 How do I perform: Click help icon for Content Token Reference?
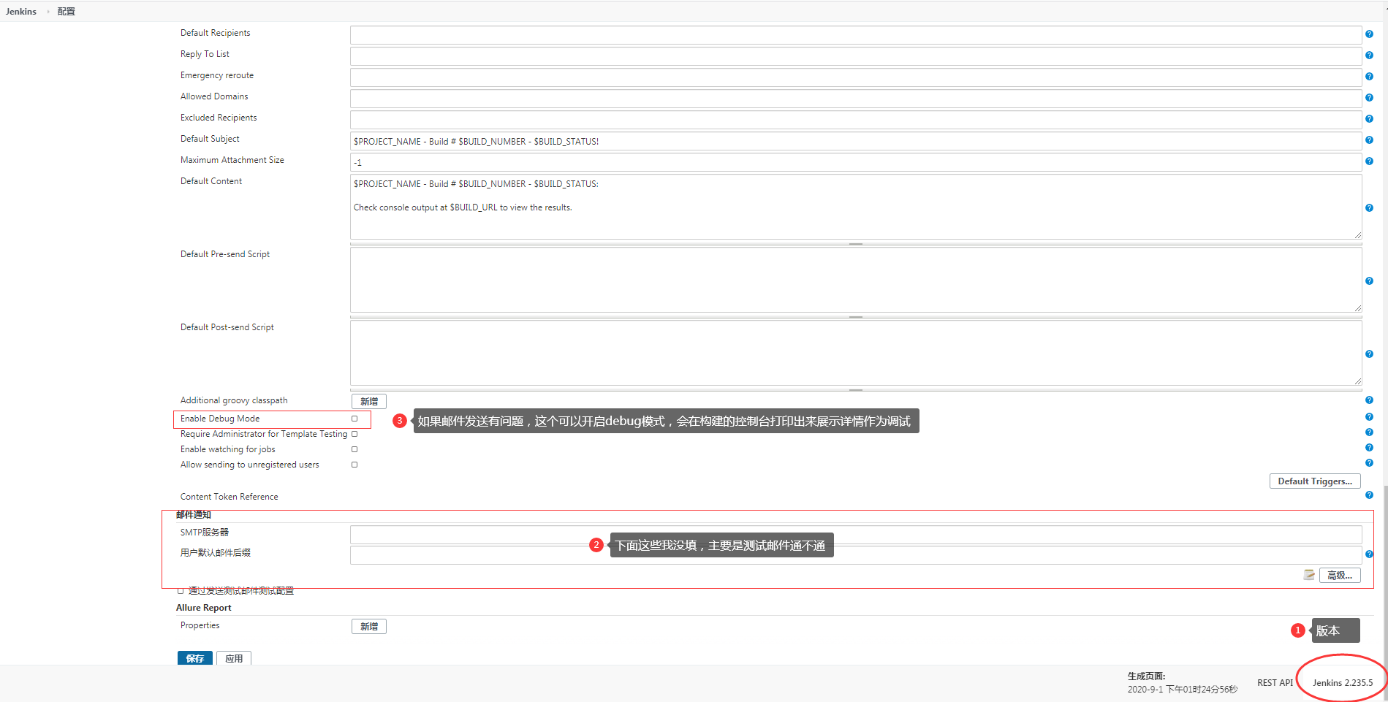click(x=1369, y=495)
